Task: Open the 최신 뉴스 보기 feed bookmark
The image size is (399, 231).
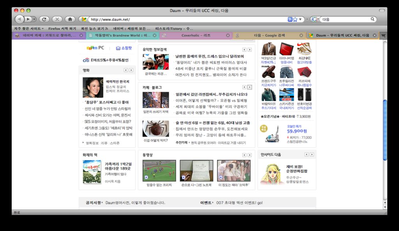Action: pyautogui.click(x=94, y=28)
